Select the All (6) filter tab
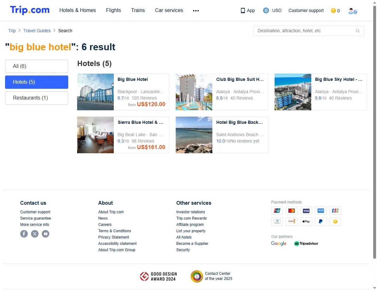 point(37,66)
